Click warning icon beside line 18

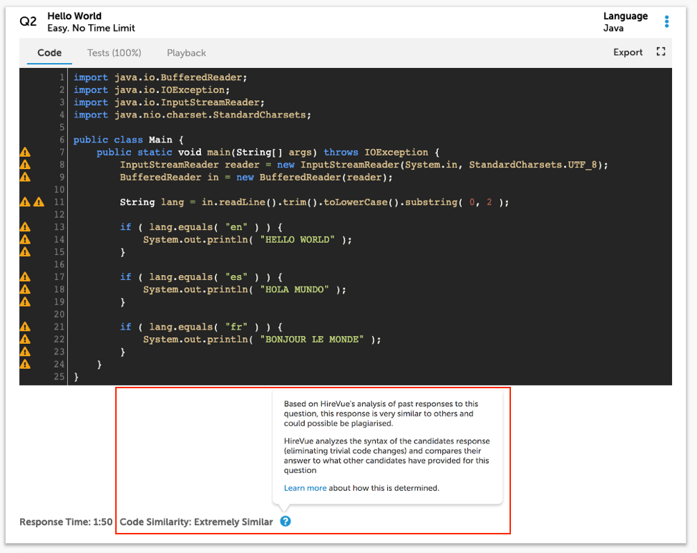25,289
